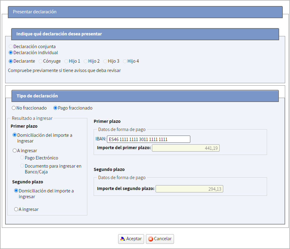Viewport: 290px width, 249px height.
Task: Choose Cónyuge radio option
Action: click(x=40, y=61)
